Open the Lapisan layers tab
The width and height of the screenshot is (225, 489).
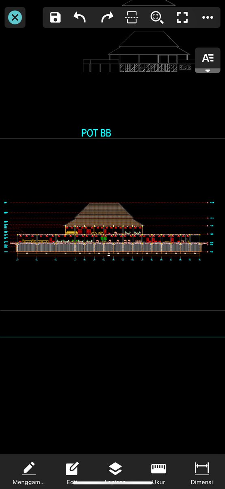click(x=115, y=473)
